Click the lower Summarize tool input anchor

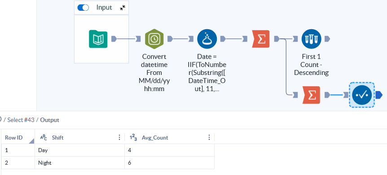click(x=296, y=95)
